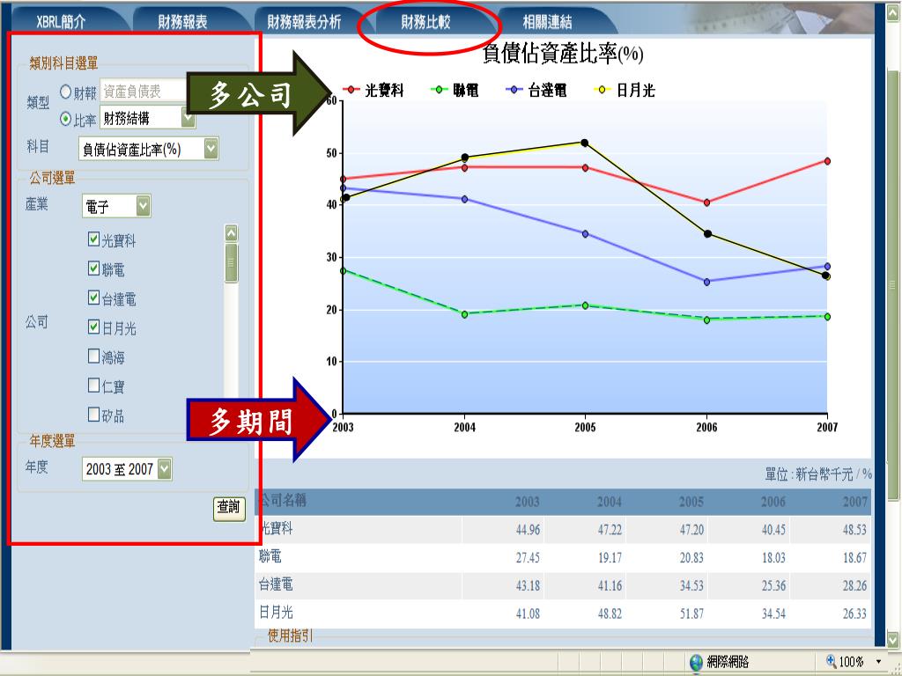Select the 比率 radio button
Screen dimensions: 902x676
pos(65,119)
